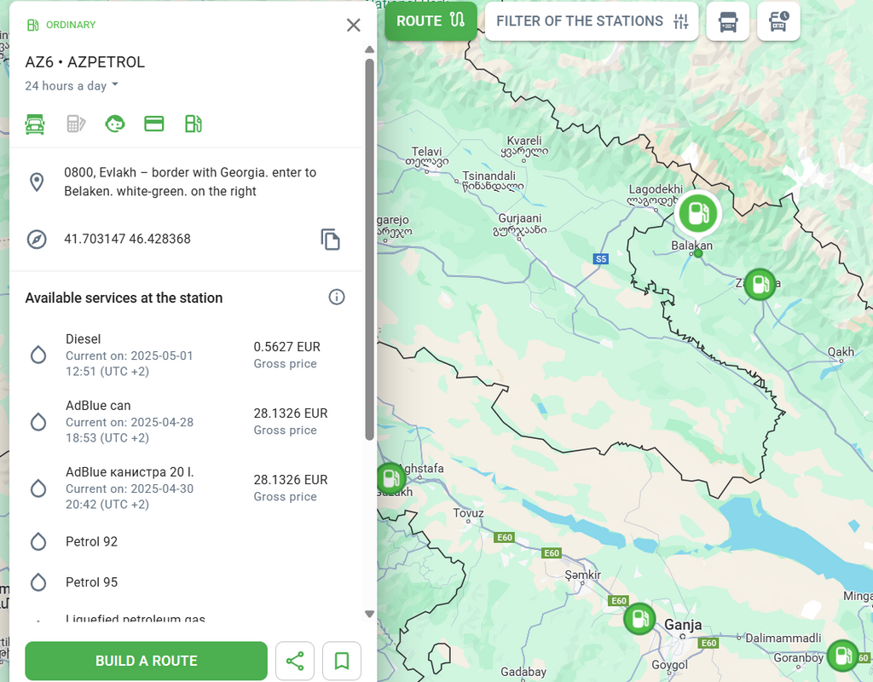Viewport: 873px width, 682px height.
Task: Select the station marker near Zaqatala
Action: (x=760, y=285)
